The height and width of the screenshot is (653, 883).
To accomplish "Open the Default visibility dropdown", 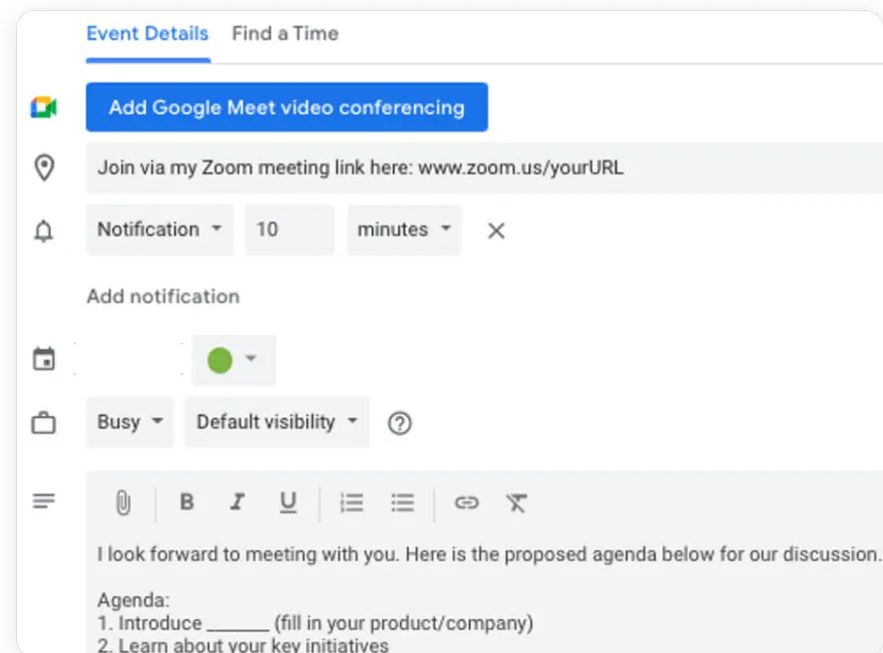I will 277,422.
